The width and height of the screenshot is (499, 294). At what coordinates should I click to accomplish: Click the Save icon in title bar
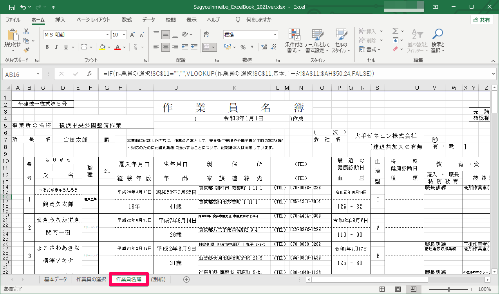[x=11, y=7]
